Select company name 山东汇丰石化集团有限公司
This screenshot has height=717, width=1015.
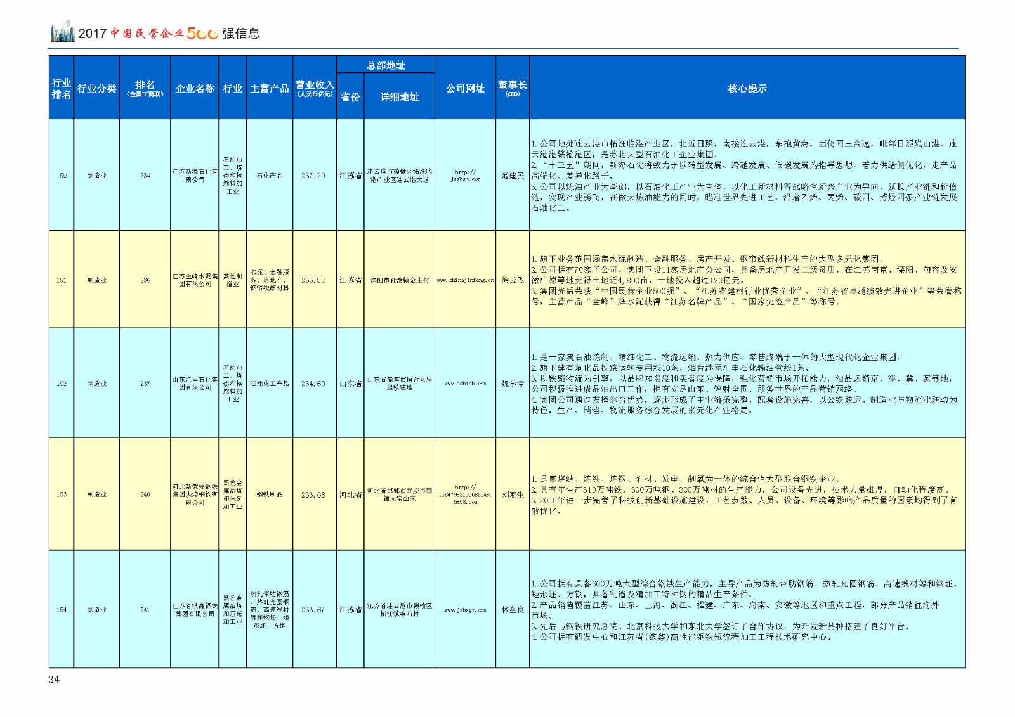(x=195, y=384)
